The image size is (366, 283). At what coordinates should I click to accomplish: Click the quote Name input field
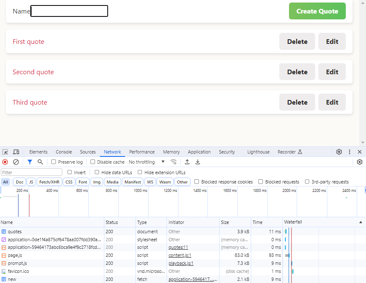coord(69,11)
